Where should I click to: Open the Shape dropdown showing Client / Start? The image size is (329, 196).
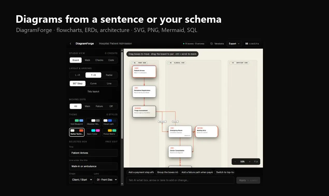click(x=81, y=180)
